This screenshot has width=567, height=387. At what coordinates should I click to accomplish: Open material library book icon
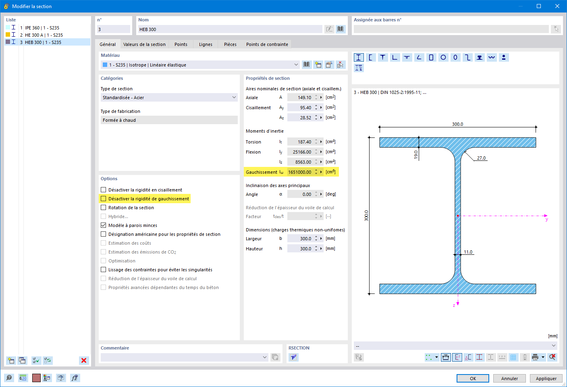click(307, 64)
